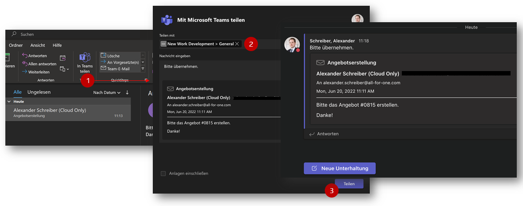Click the Schreiber, Alexander sender name in Teams
Viewport: 523px width, 206px height.
[332, 41]
